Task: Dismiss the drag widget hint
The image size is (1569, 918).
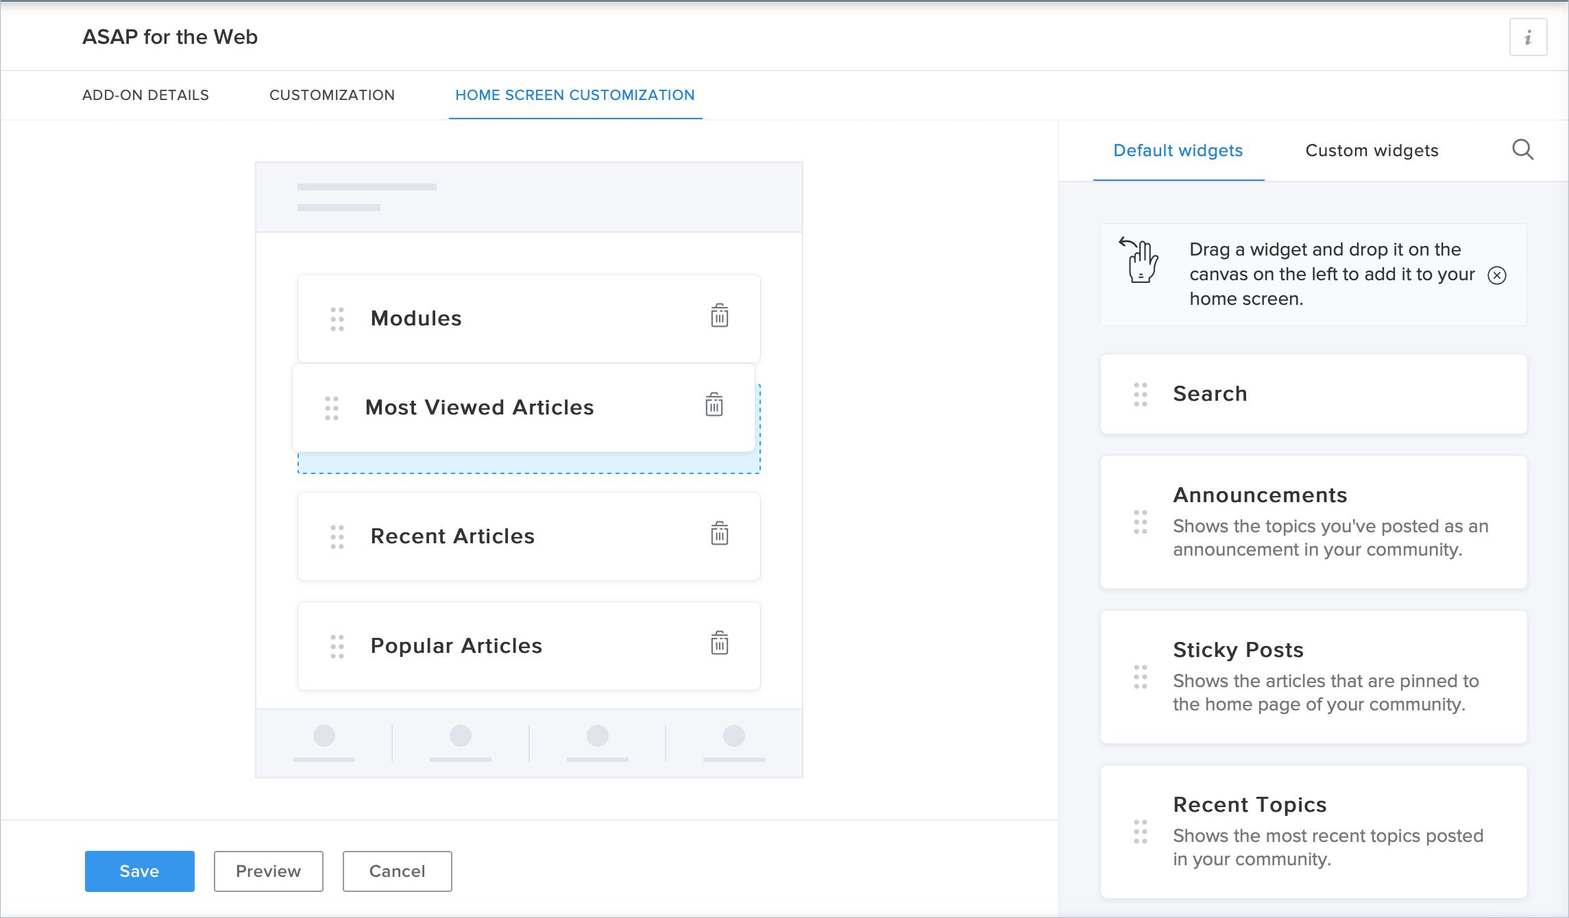Action: point(1497,275)
